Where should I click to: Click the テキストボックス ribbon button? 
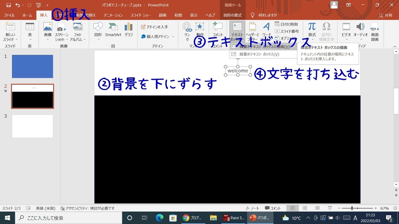coord(237,32)
